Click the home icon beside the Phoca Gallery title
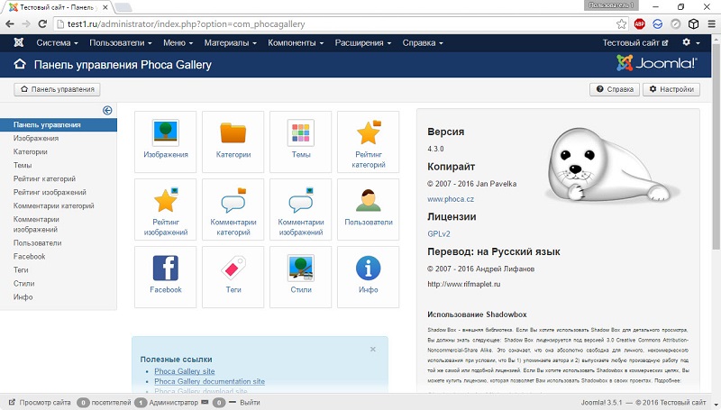Image resolution: width=721 pixels, height=410 pixels. (x=20, y=64)
